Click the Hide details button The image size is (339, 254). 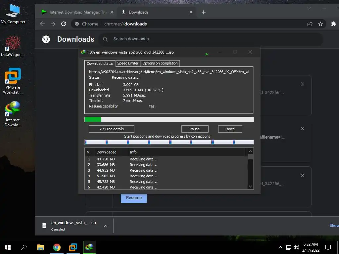(x=112, y=129)
